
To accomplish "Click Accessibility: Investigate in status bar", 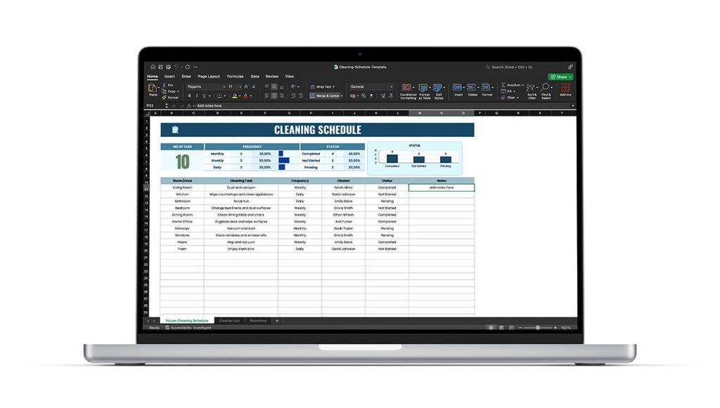I will [x=188, y=327].
